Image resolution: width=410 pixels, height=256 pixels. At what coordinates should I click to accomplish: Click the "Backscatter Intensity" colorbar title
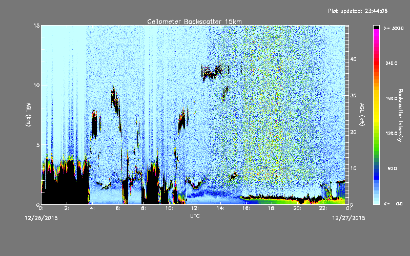[x=400, y=115]
